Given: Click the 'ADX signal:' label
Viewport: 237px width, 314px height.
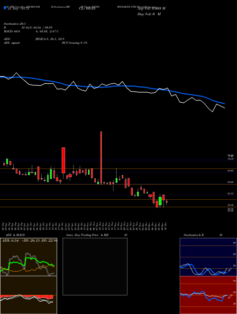Looking at the screenshot, I should coord(12,43).
